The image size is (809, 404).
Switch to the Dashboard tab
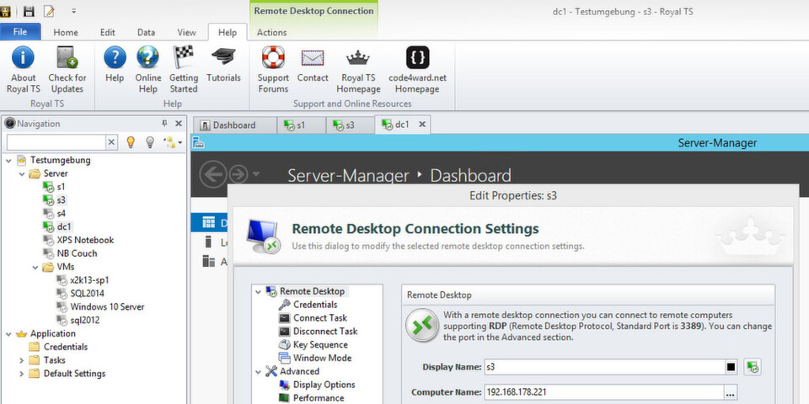235,125
